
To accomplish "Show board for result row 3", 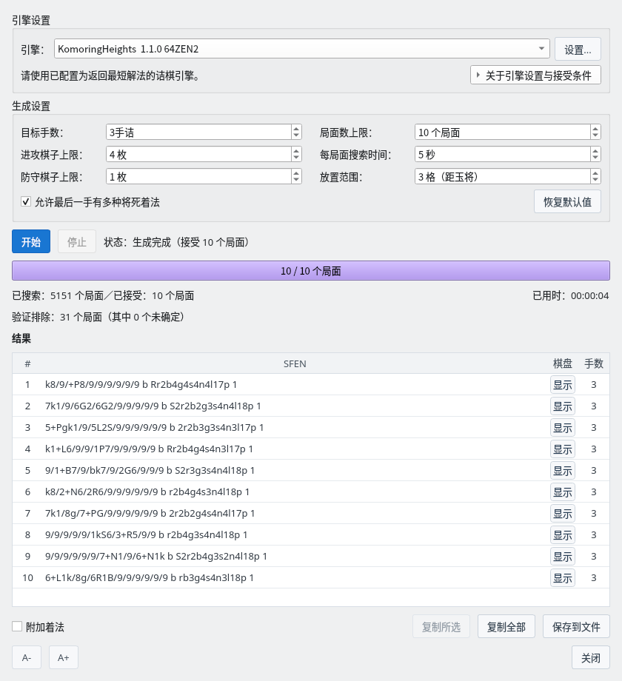I will coord(563,428).
